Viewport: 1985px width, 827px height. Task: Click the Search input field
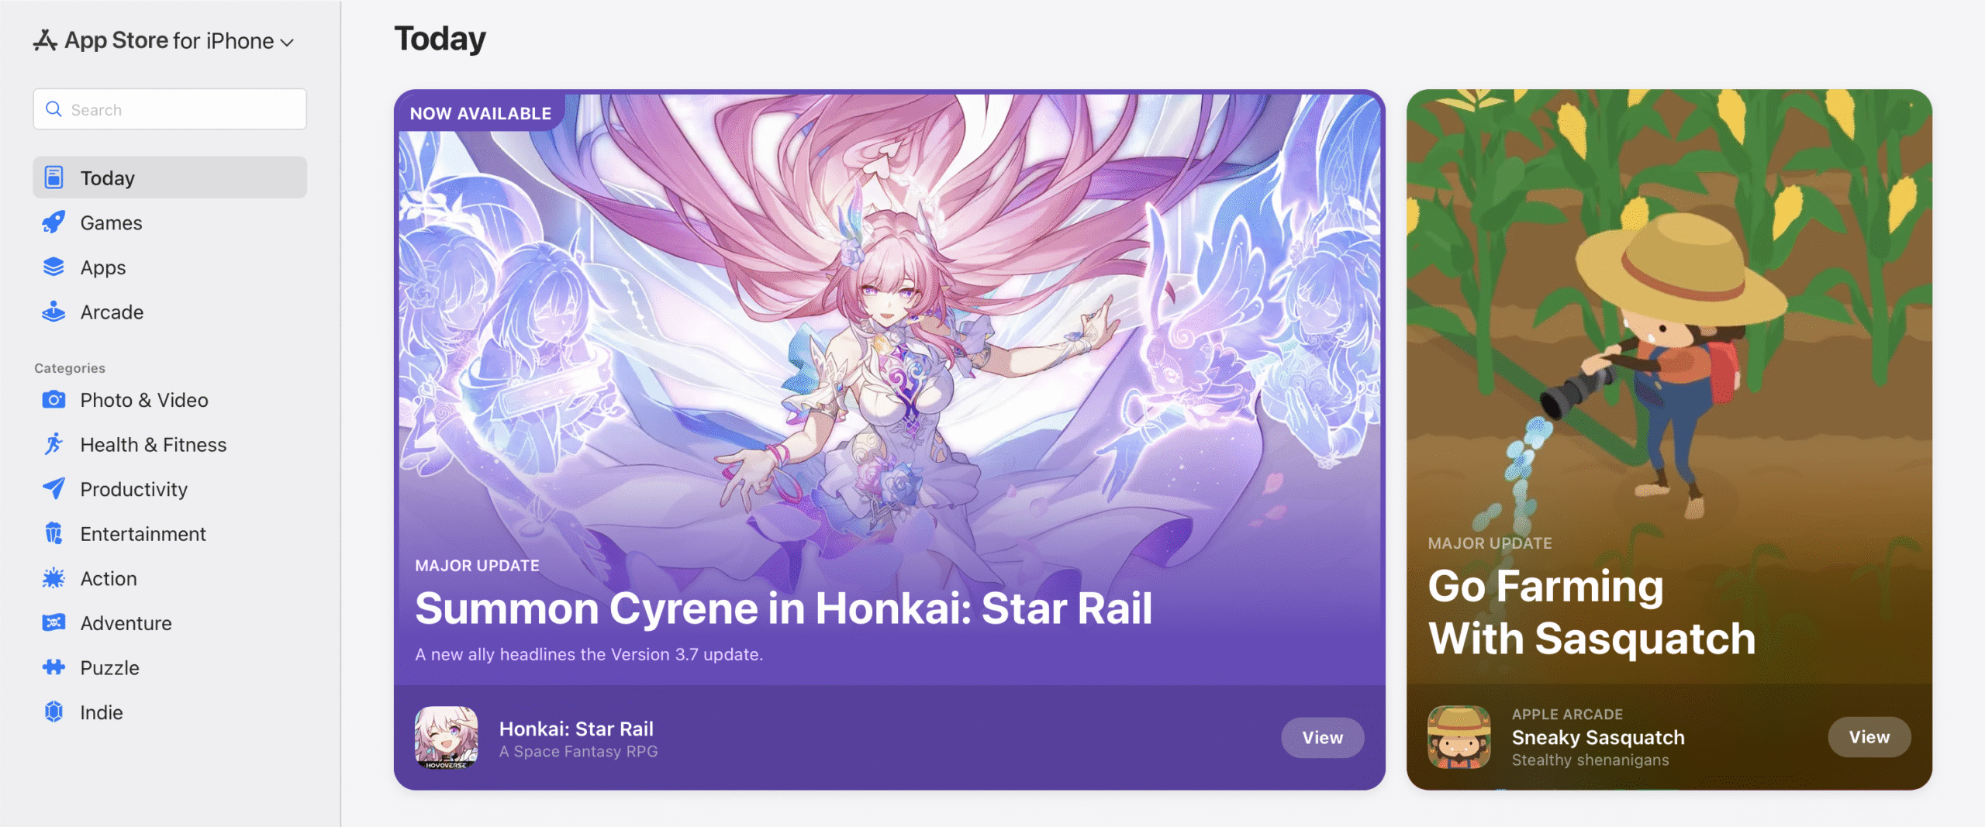(x=170, y=109)
